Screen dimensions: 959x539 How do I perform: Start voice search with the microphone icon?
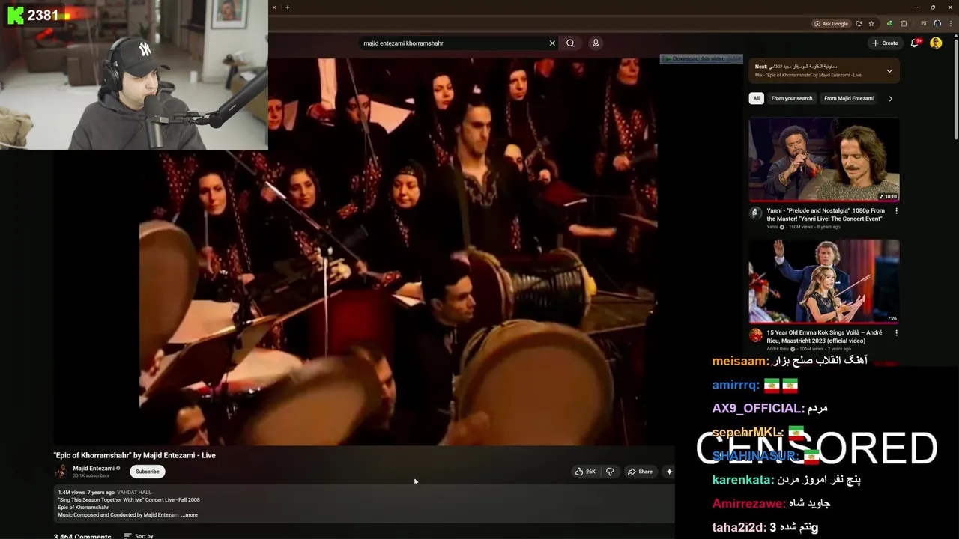point(596,43)
